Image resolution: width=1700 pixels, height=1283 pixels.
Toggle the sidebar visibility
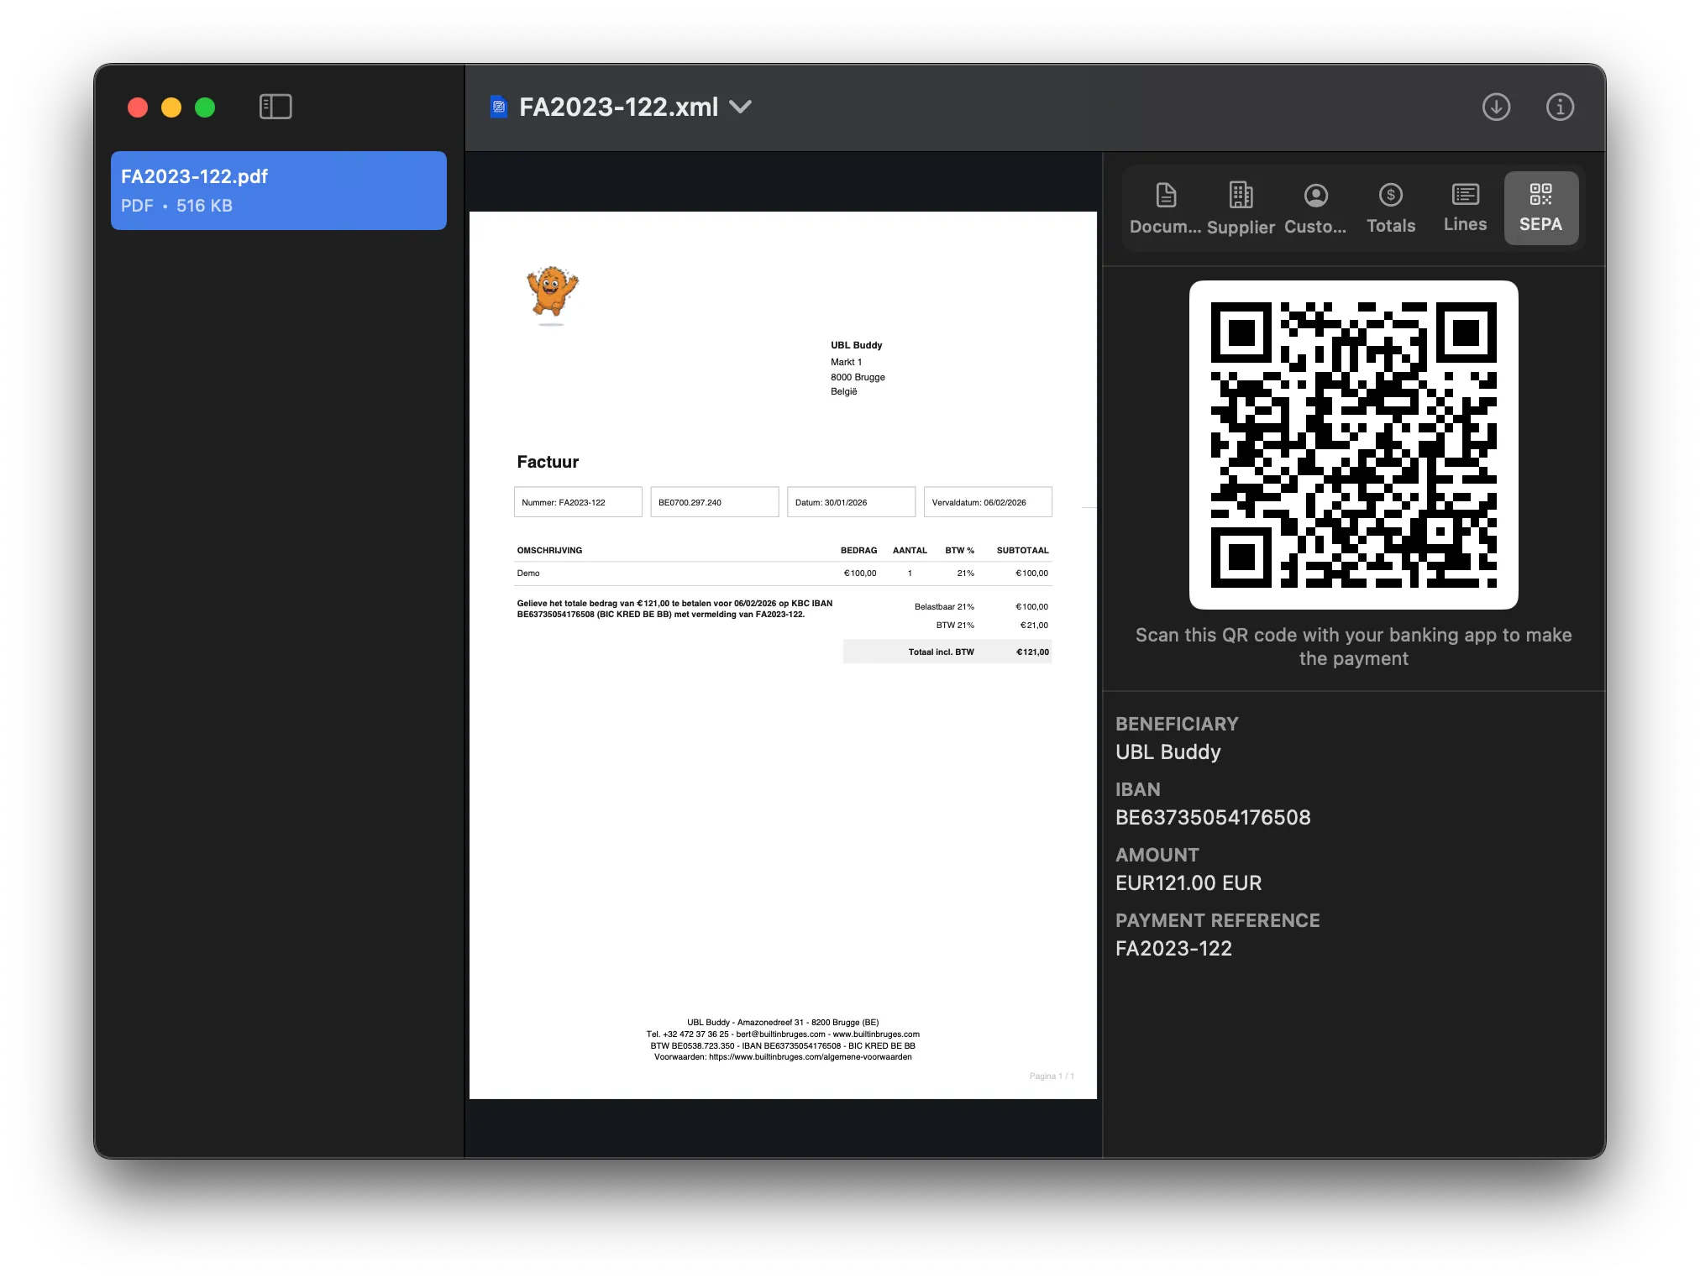tap(275, 107)
